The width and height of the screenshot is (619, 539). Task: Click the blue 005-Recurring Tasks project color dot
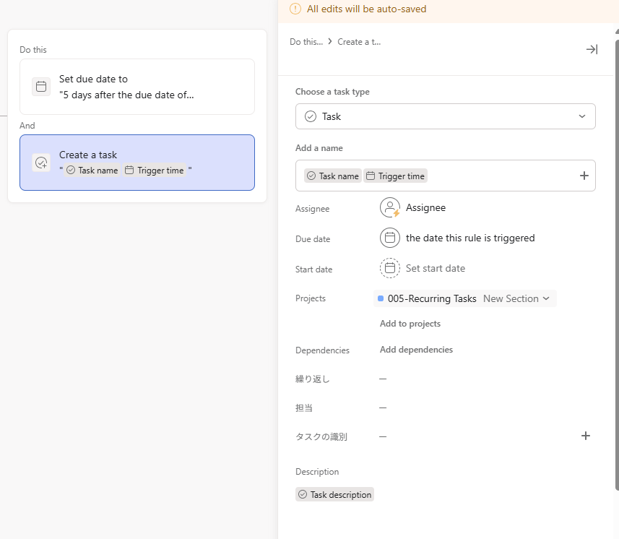point(381,298)
